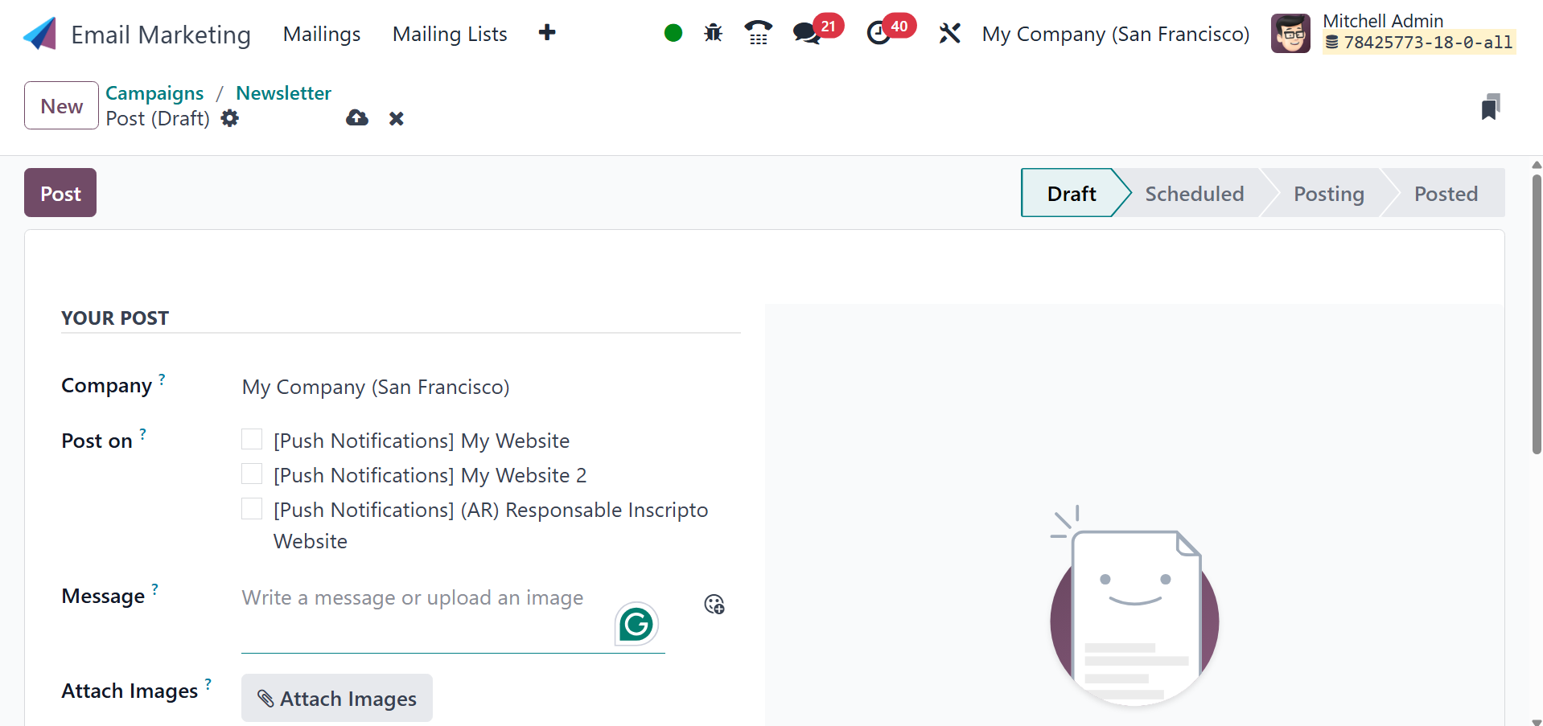The image size is (1543, 726).
Task: Save the record manually via cloud icon
Action: (357, 118)
